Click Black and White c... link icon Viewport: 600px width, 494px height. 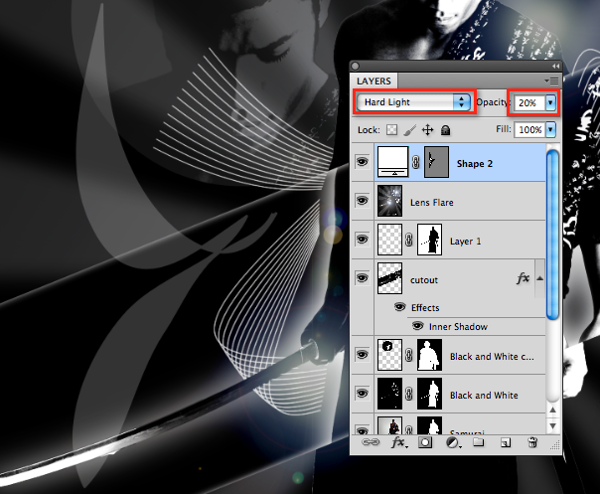(409, 356)
